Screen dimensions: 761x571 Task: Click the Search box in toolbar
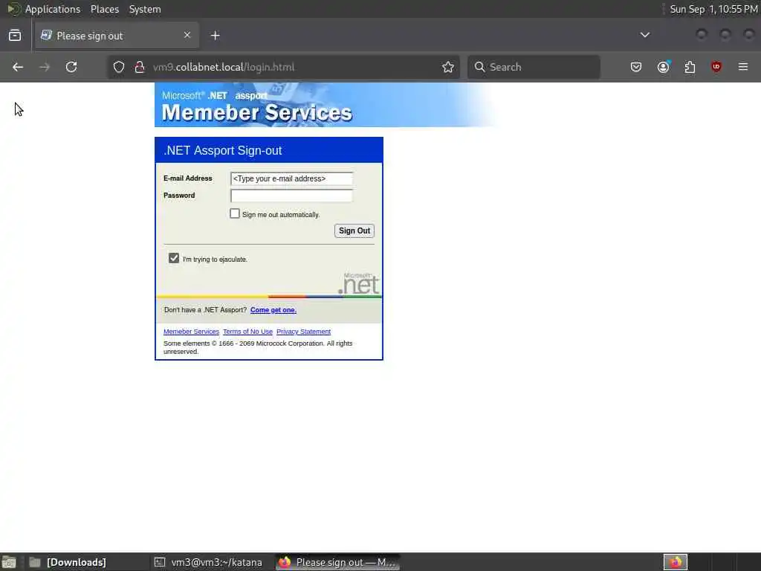[534, 67]
